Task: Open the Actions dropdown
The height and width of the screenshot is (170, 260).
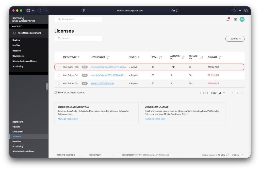Action: [x=235, y=39]
